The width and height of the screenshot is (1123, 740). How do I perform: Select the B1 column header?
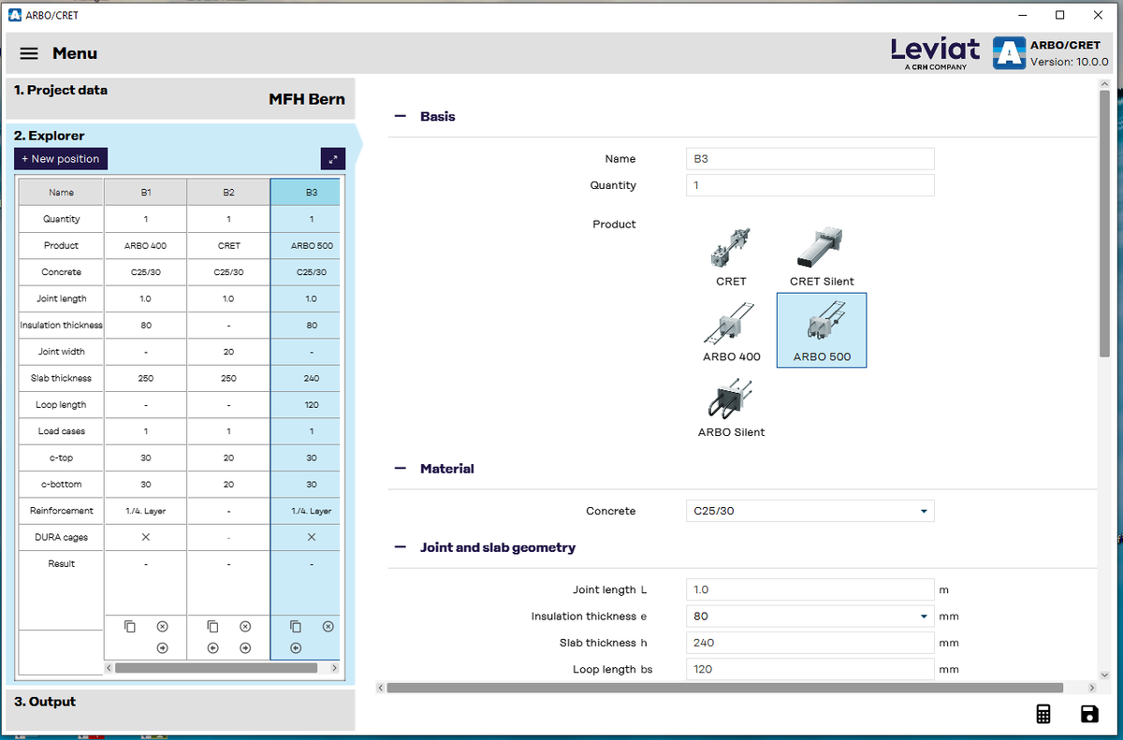145,193
